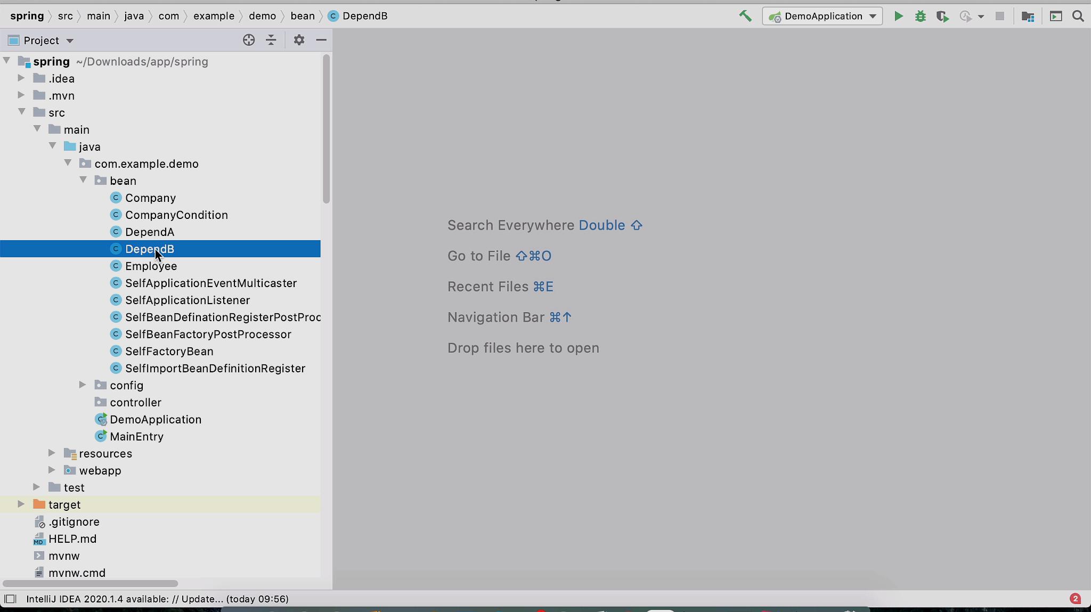Click the Build Project hammer icon

(745, 16)
